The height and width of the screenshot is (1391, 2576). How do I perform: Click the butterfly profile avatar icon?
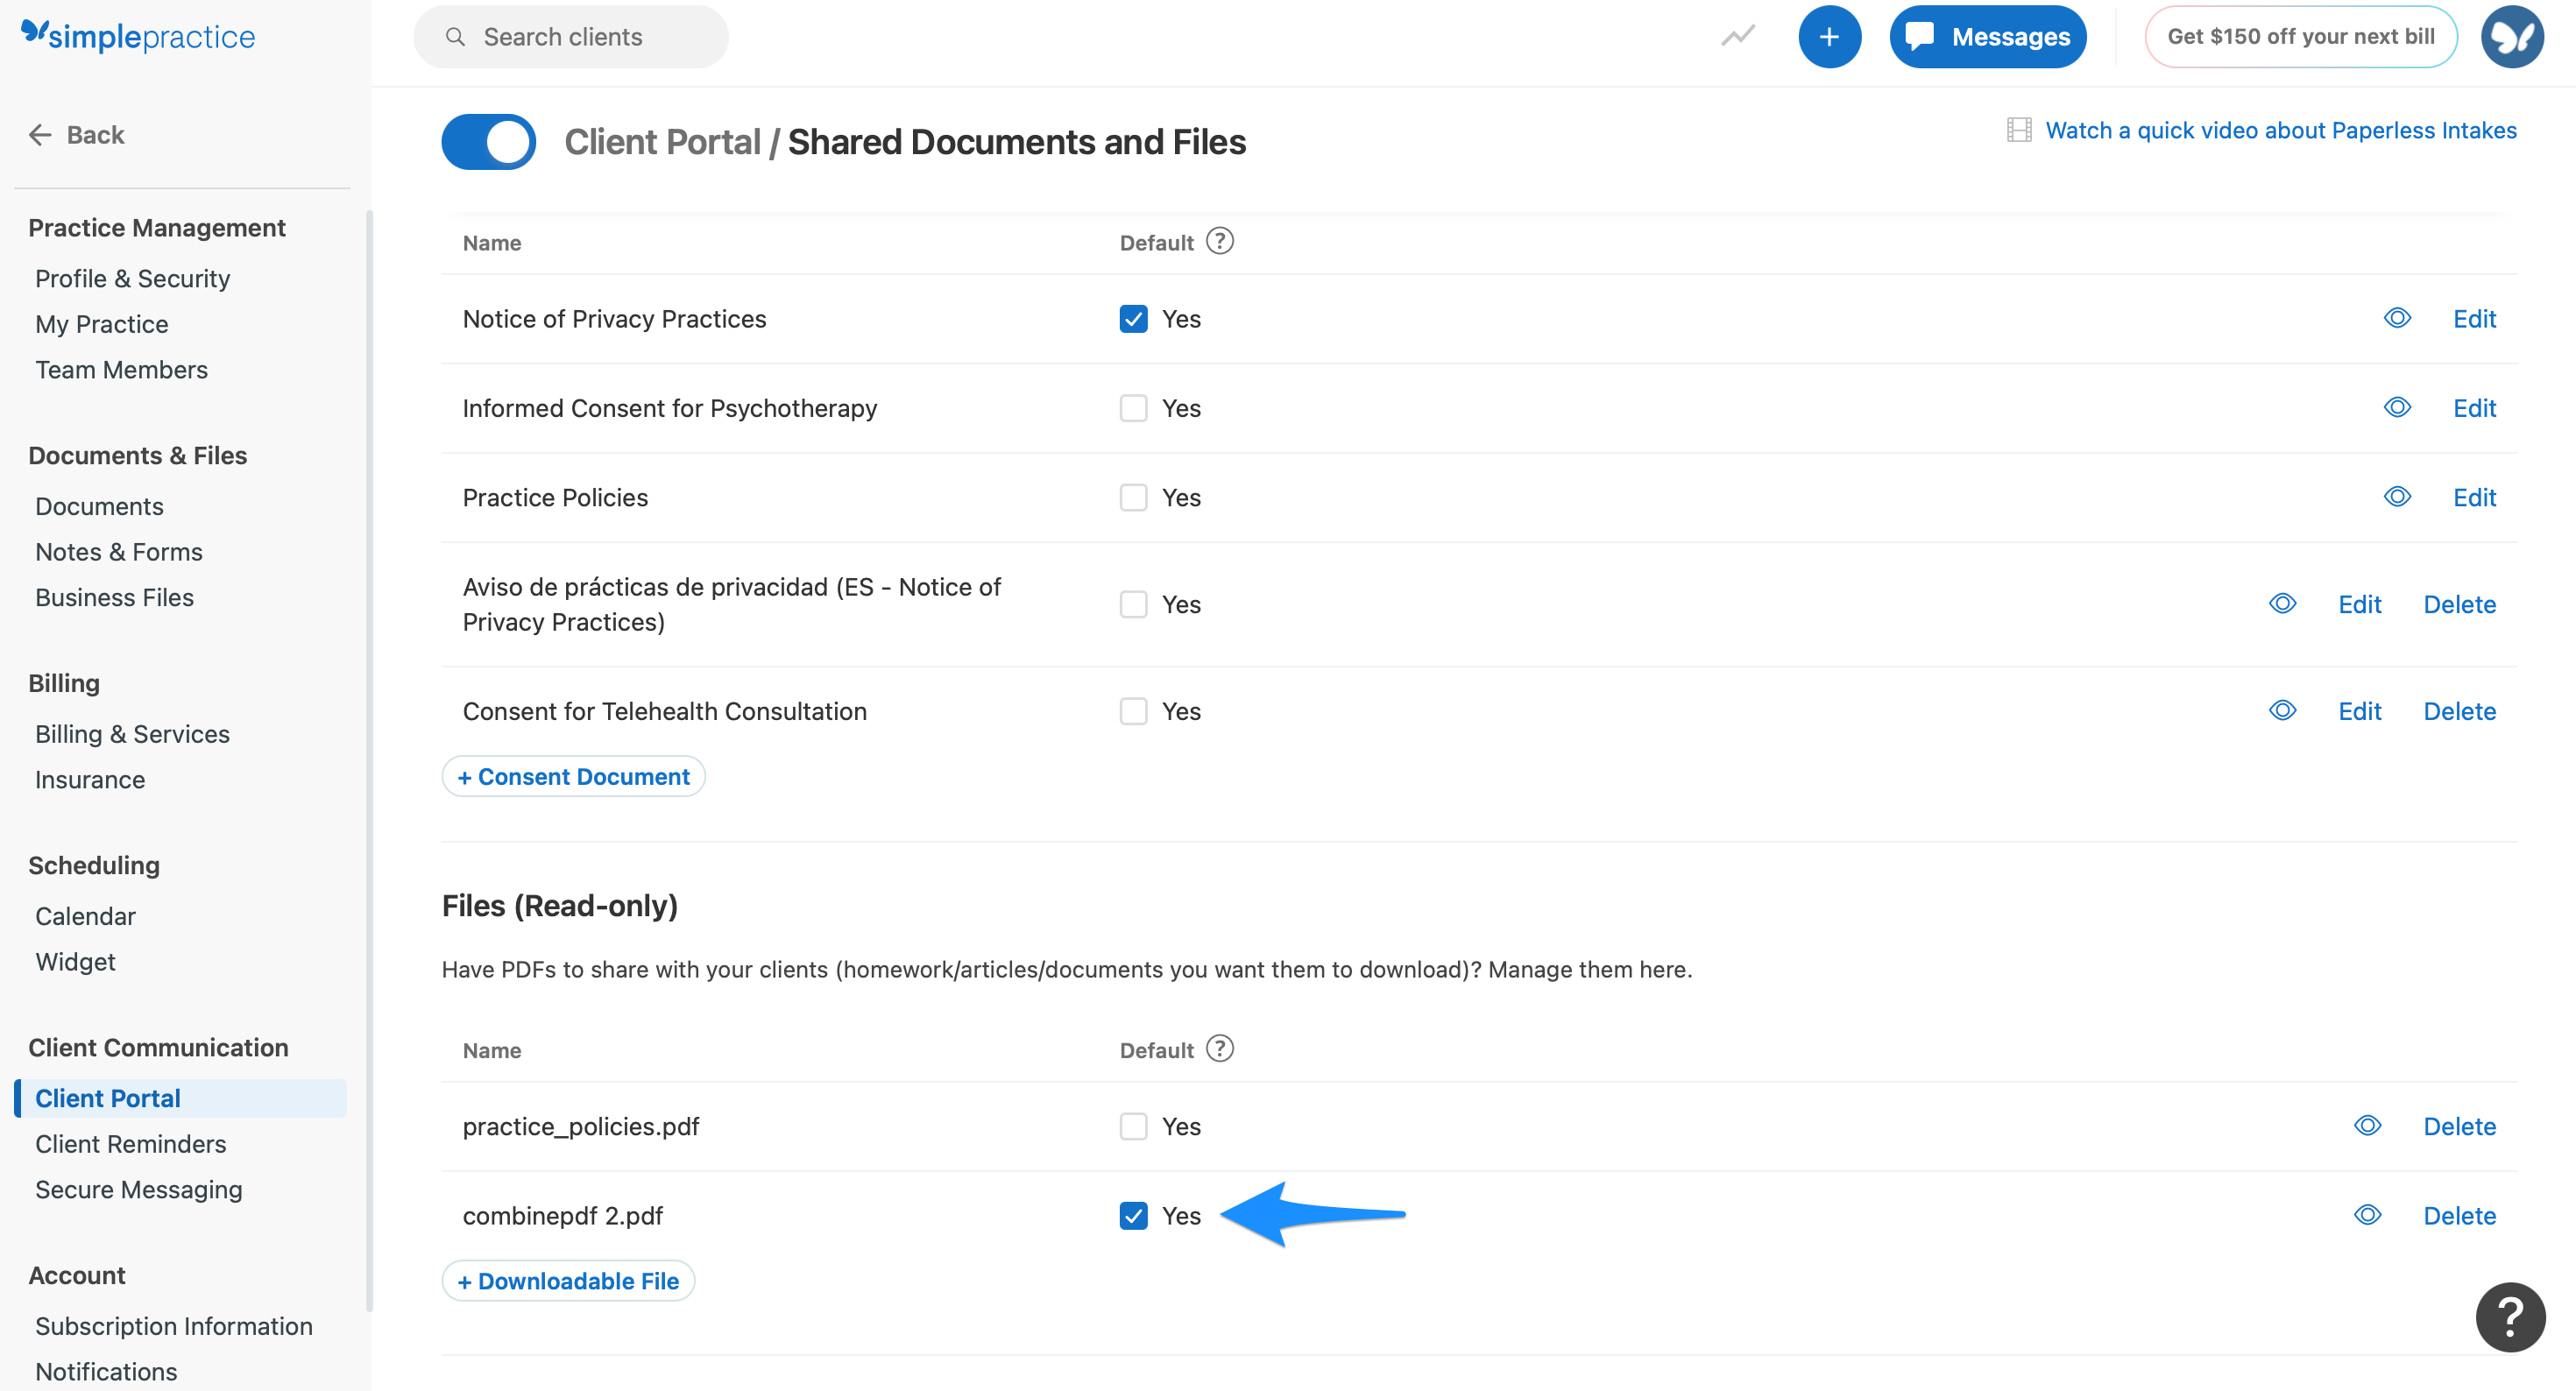coord(2513,36)
